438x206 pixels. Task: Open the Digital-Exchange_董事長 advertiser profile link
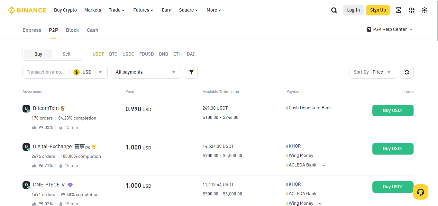(61, 147)
